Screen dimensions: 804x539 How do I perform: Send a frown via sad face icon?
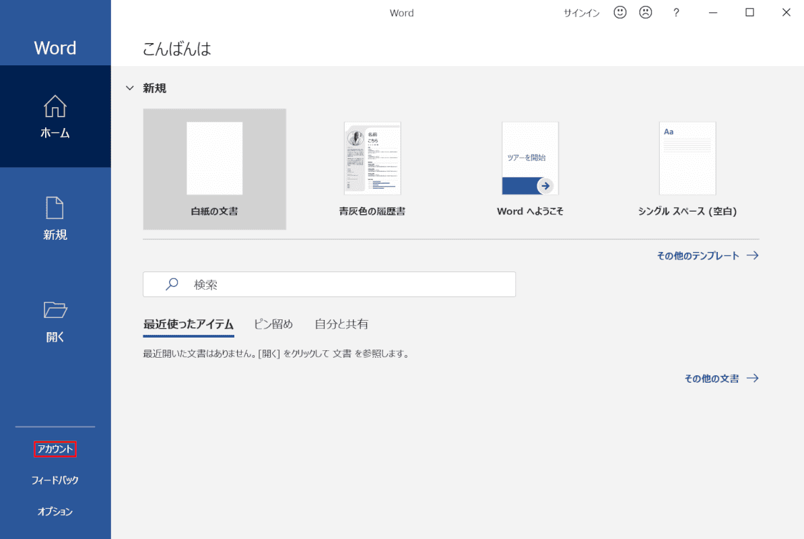tap(646, 12)
